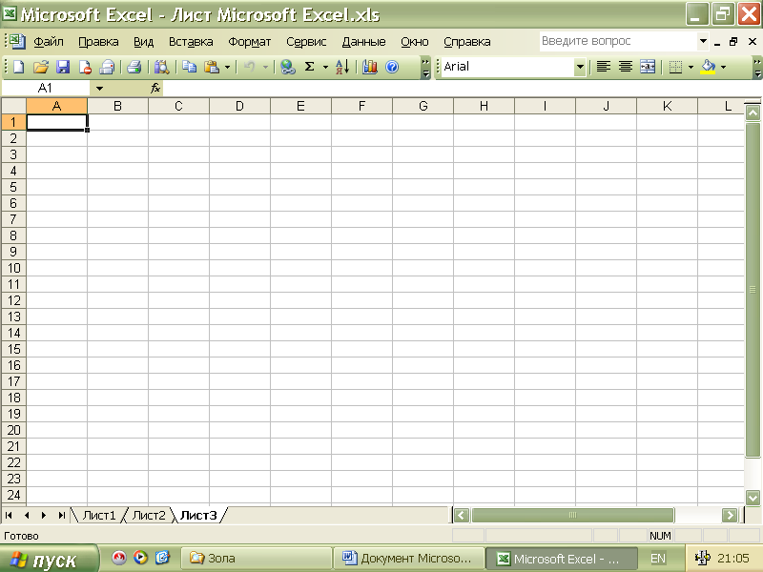Open the Вид menu
763x572 pixels.
tap(144, 42)
